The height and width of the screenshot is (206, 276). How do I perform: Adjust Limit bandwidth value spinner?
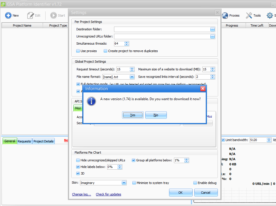[269, 140]
